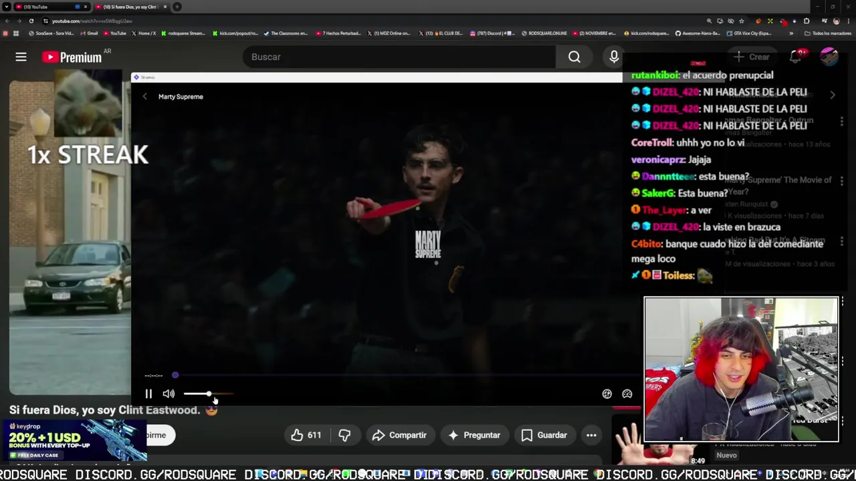Save the video with Guardar
The width and height of the screenshot is (856, 481).
coord(544,435)
